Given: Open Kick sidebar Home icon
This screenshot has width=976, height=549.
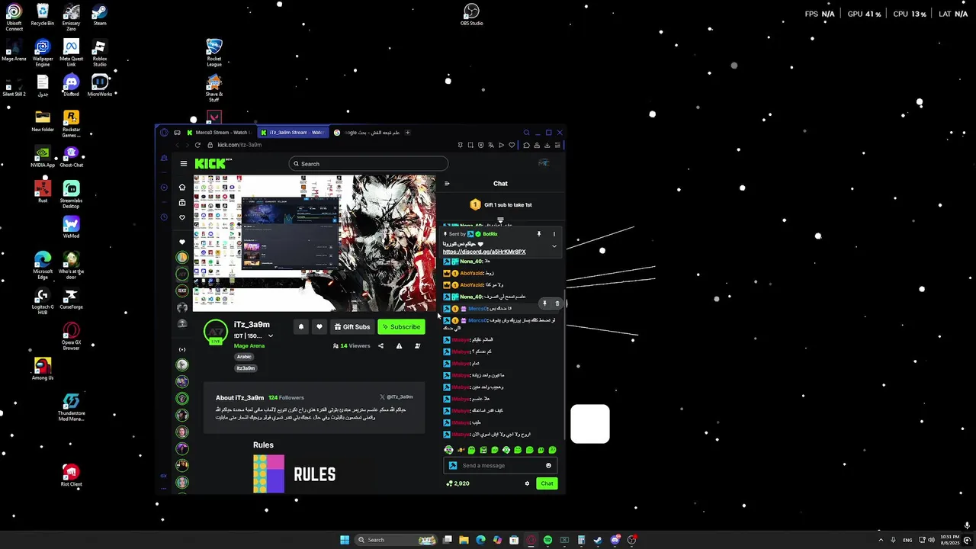Looking at the screenshot, I should [x=182, y=187].
